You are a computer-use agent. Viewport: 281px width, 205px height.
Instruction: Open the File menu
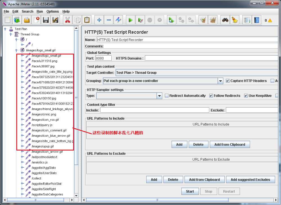(x=6, y=12)
